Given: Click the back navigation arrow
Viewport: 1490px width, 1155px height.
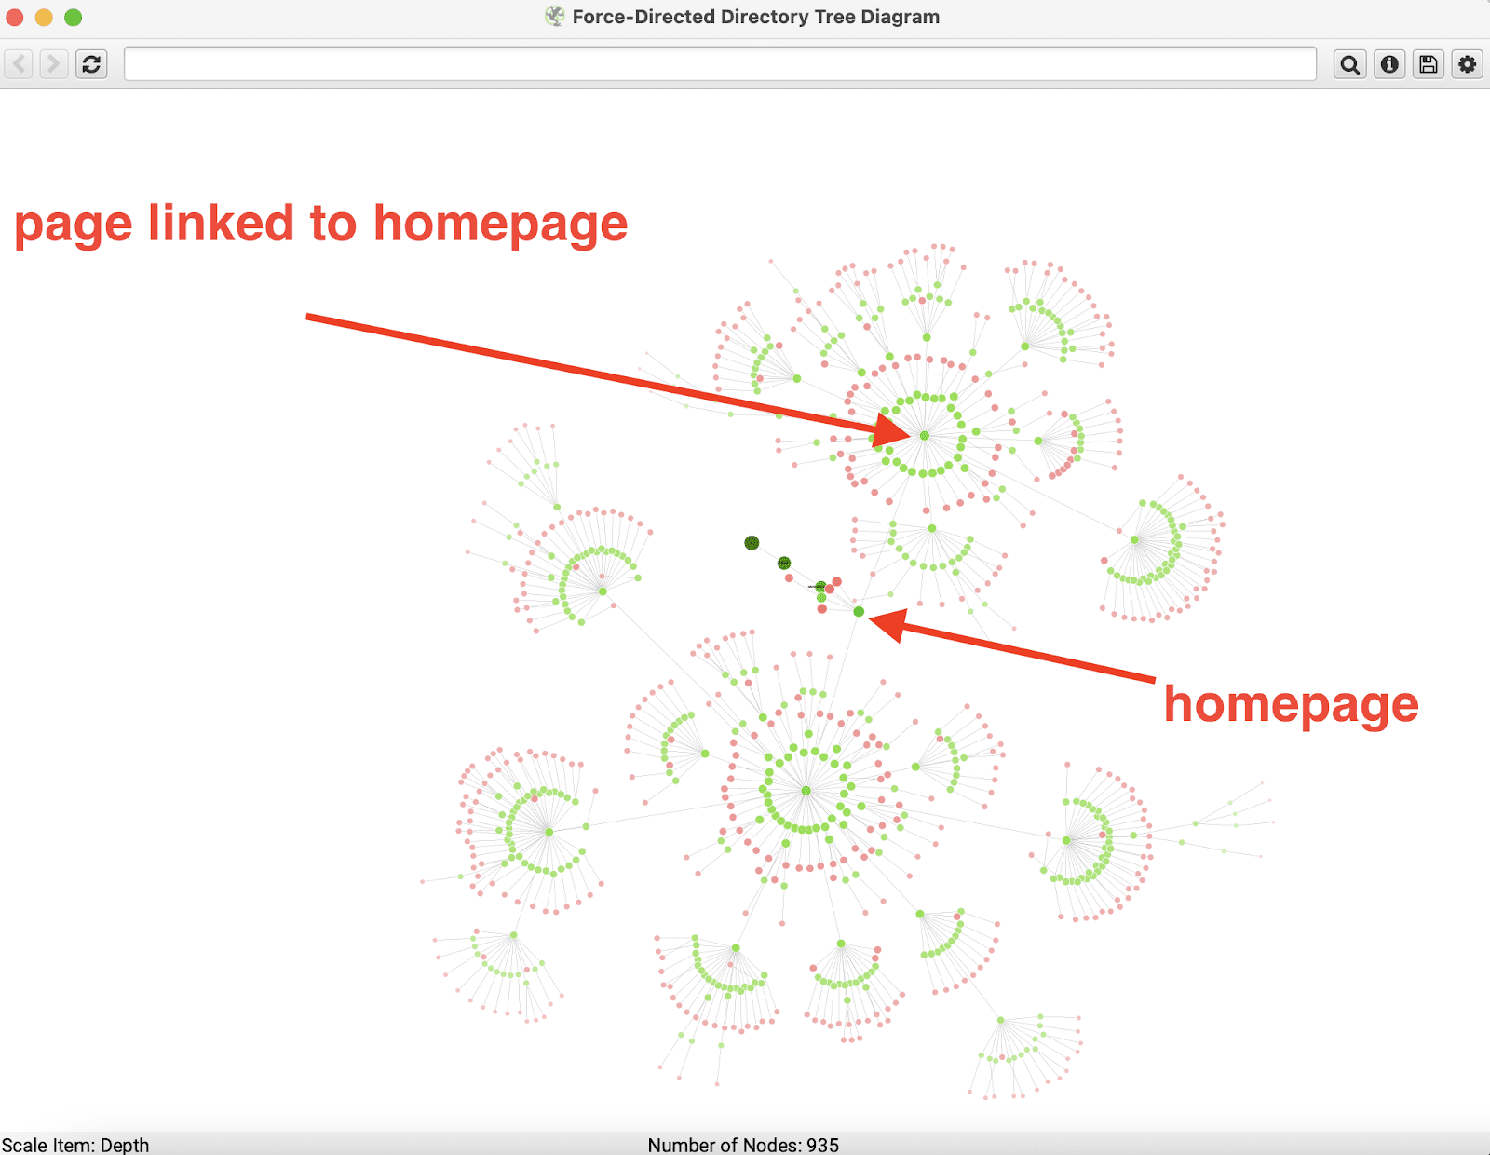Looking at the screenshot, I should coord(20,64).
